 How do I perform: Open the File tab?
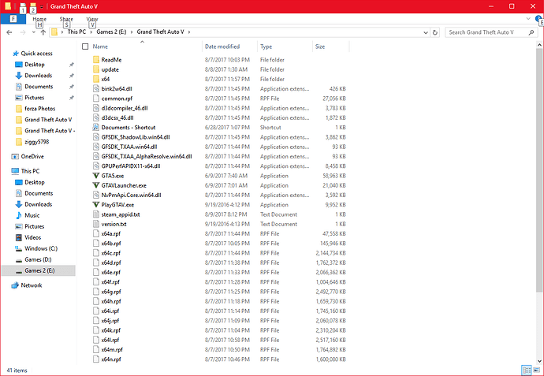pyautogui.click(x=13, y=19)
